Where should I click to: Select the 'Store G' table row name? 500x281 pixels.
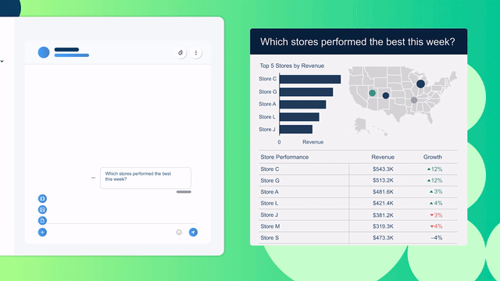click(270, 180)
